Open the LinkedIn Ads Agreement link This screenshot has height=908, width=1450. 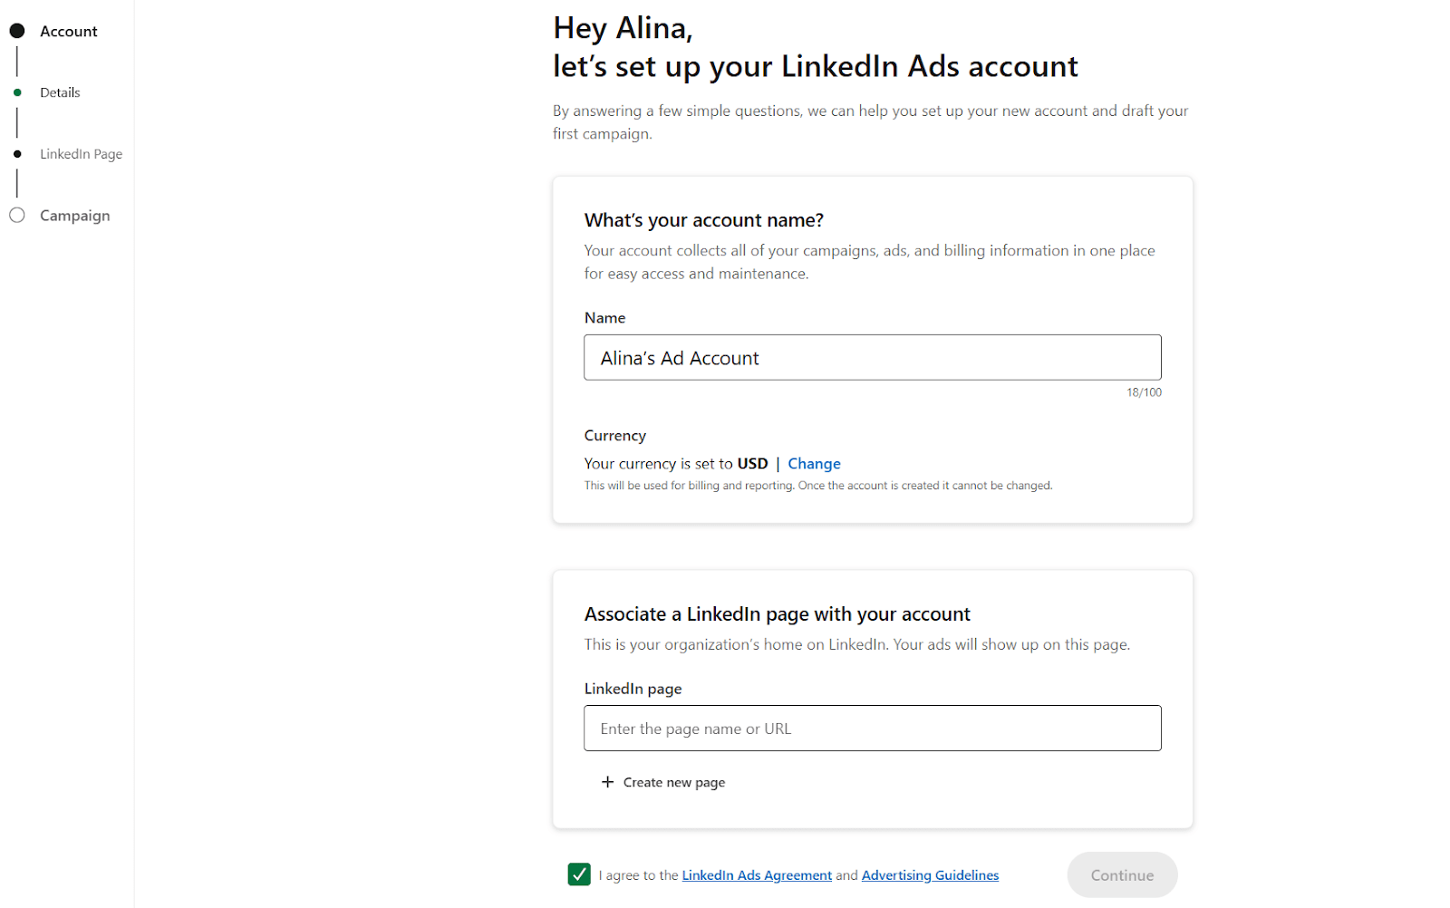pyautogui.click(x=756, y=875)
